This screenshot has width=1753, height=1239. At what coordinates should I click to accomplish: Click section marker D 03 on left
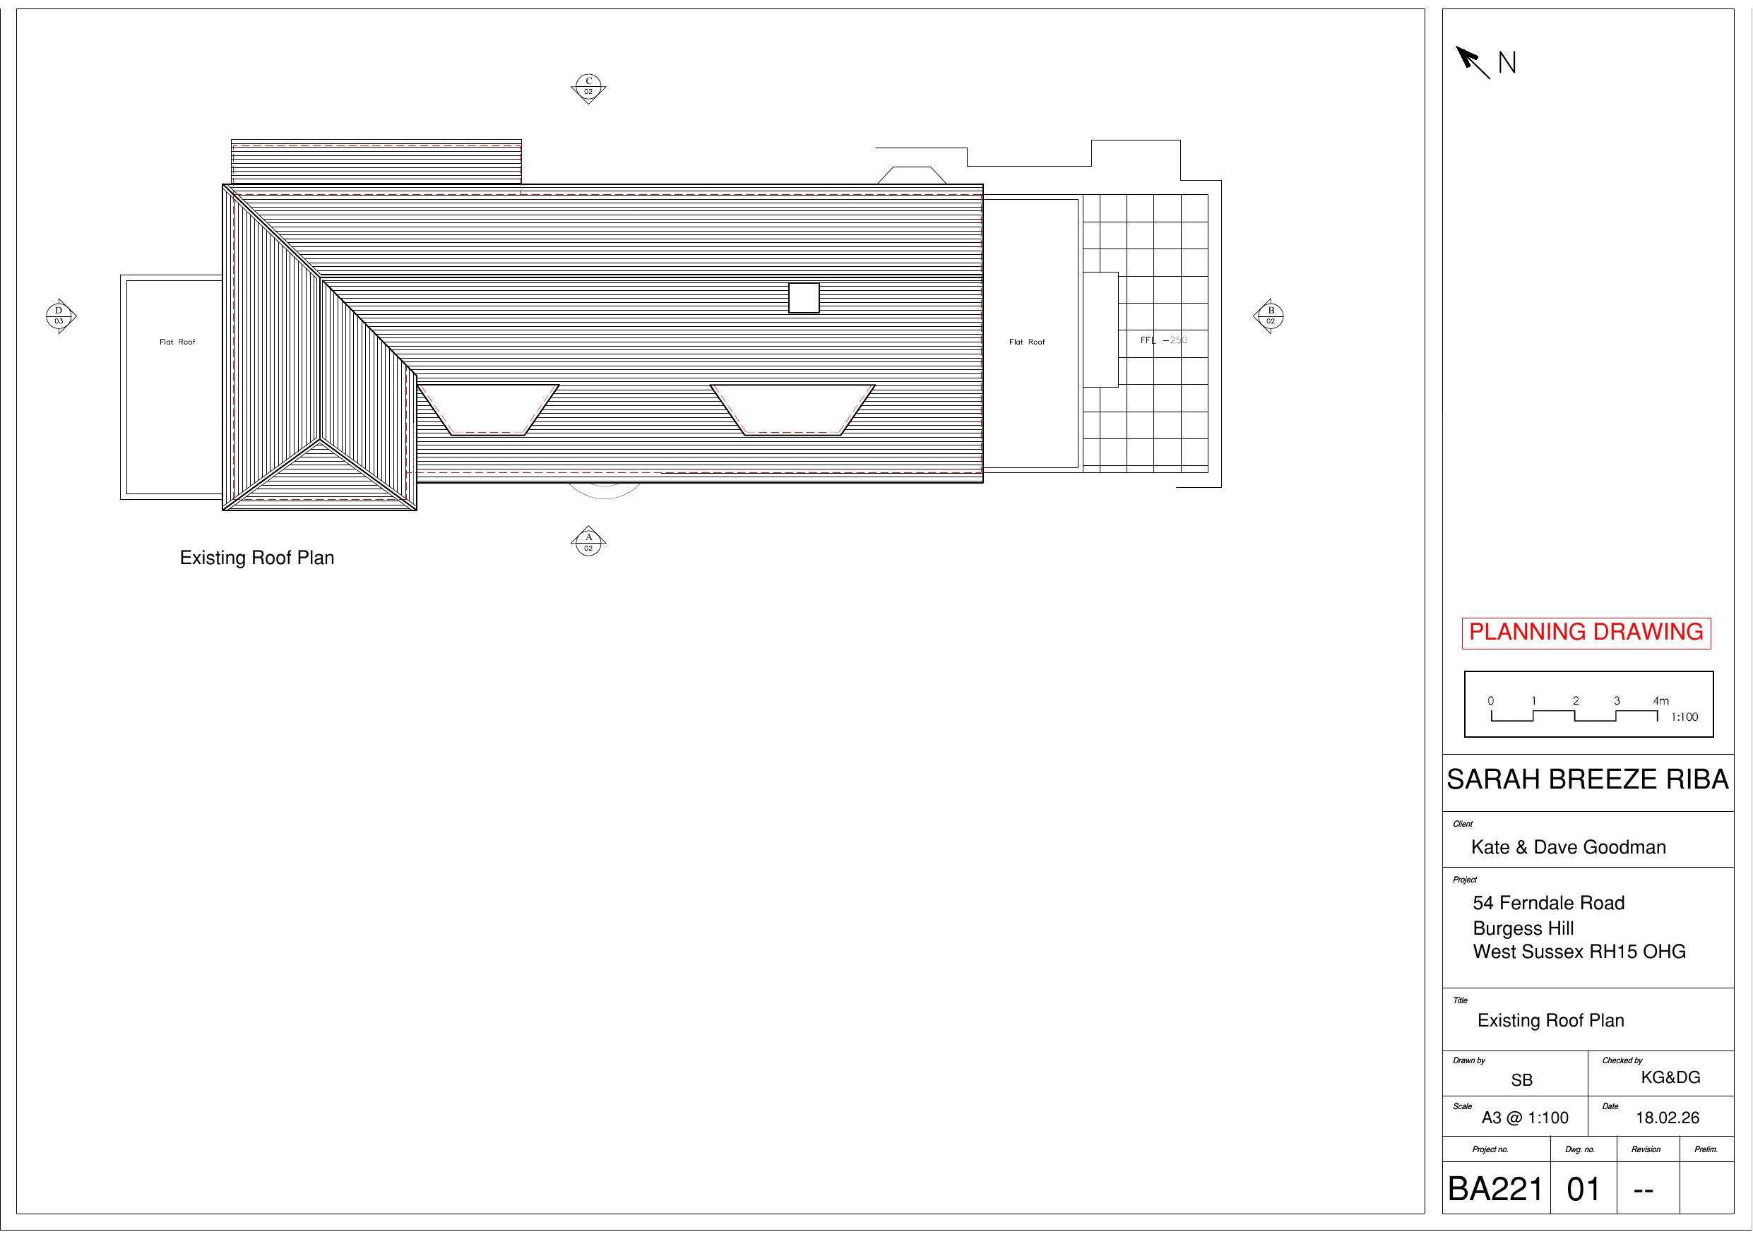pyautogui.click(x=59, y=316)
